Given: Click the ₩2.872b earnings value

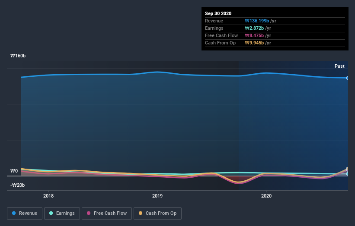Looking at the screenshot, I should point(254,28).
